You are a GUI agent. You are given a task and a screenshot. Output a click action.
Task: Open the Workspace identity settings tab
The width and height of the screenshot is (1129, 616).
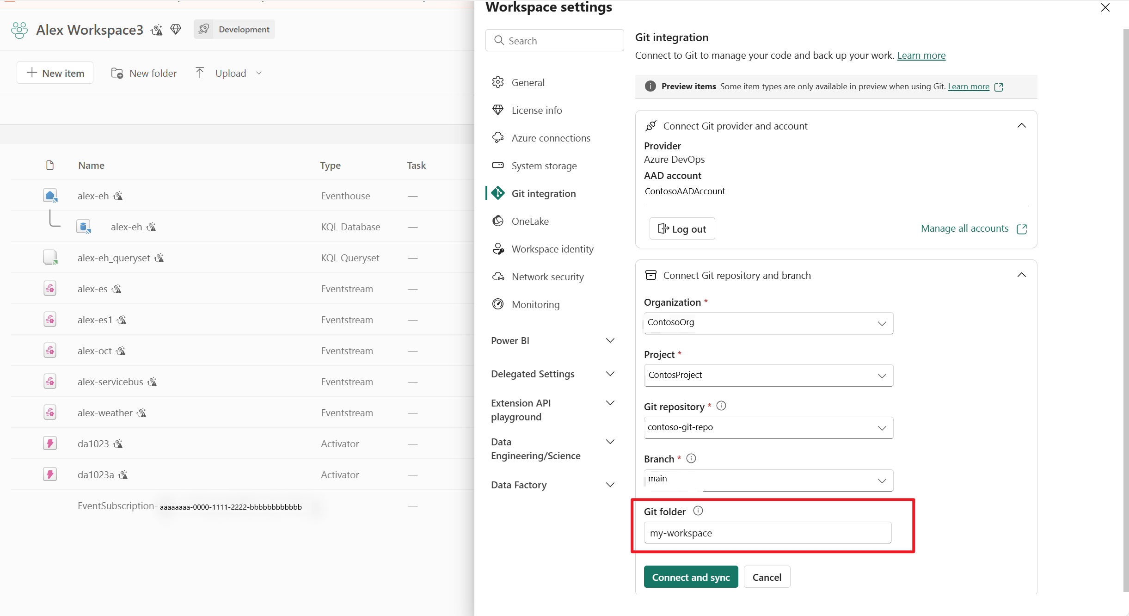pos(552,249)
